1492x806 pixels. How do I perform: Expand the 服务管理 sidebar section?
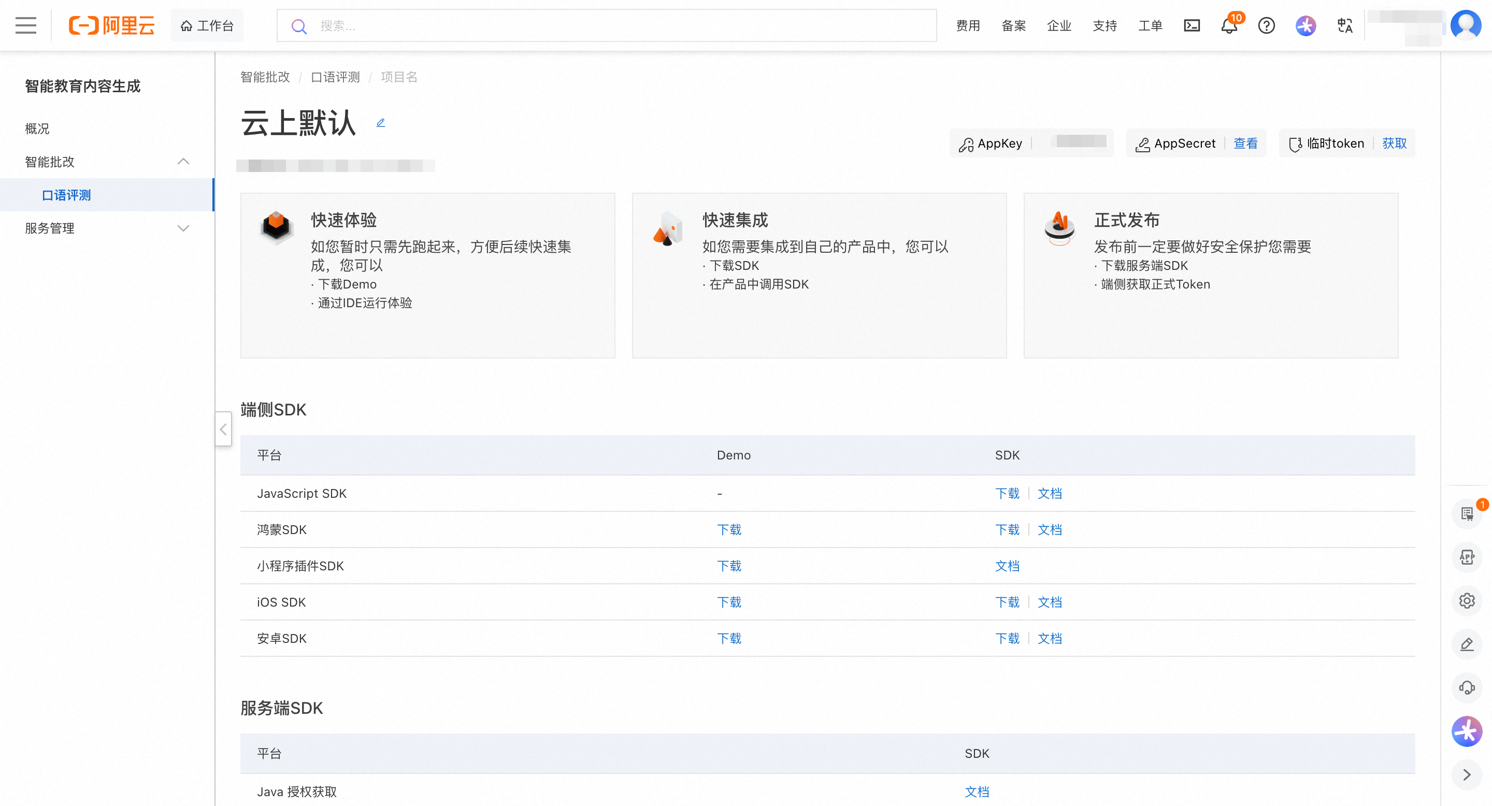(x=183, y=228)
